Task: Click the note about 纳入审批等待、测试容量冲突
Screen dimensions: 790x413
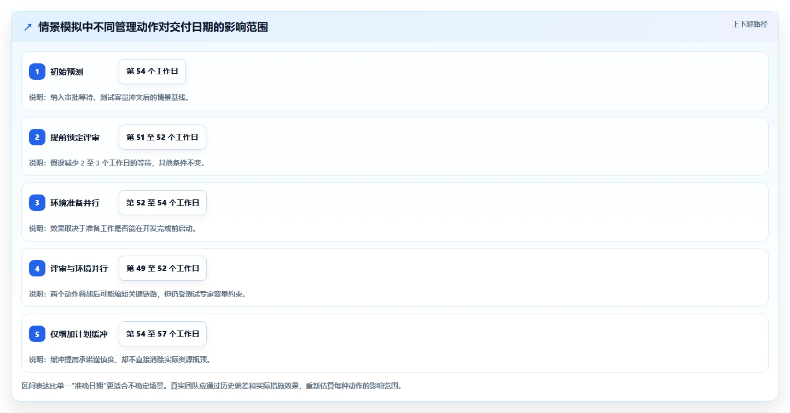Action: point(109,97)
